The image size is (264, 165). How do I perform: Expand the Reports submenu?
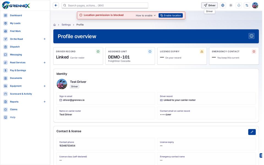point(45,102)
